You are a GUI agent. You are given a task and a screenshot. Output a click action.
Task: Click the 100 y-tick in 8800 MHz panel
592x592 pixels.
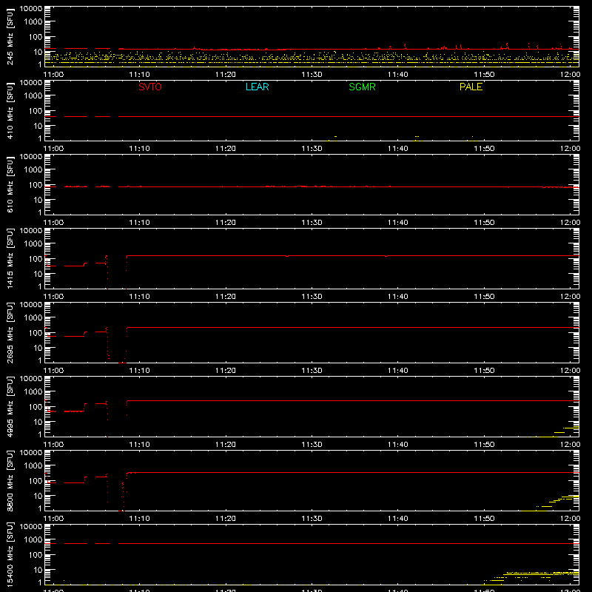click(x=36, y=481)
